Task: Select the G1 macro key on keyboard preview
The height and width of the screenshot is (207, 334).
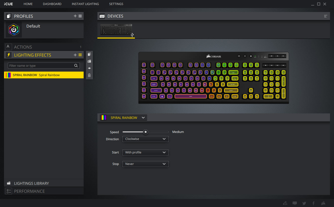Action: click(144, 65)
